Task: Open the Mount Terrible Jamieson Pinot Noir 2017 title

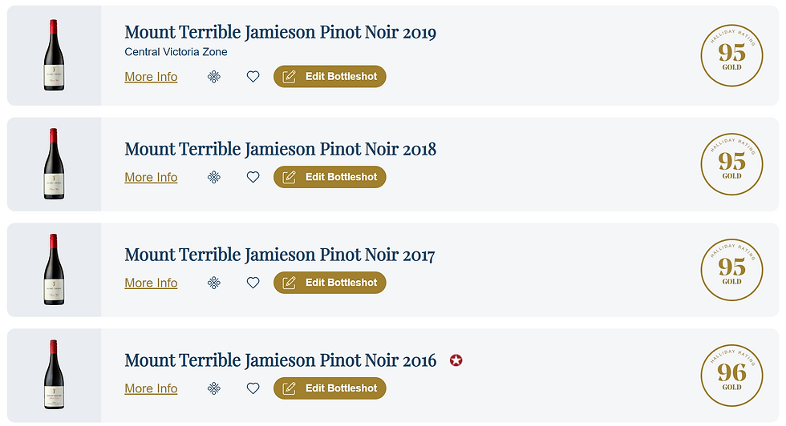Action: click(x=280, y=255)
